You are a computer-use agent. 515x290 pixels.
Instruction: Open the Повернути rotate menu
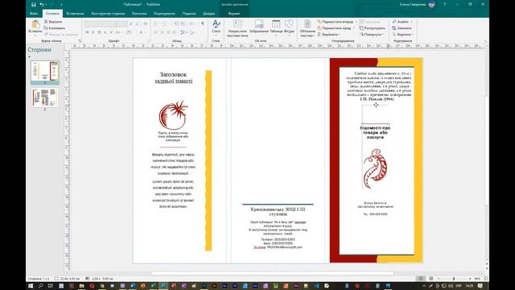pyautogui.click(x=372, y=34)
